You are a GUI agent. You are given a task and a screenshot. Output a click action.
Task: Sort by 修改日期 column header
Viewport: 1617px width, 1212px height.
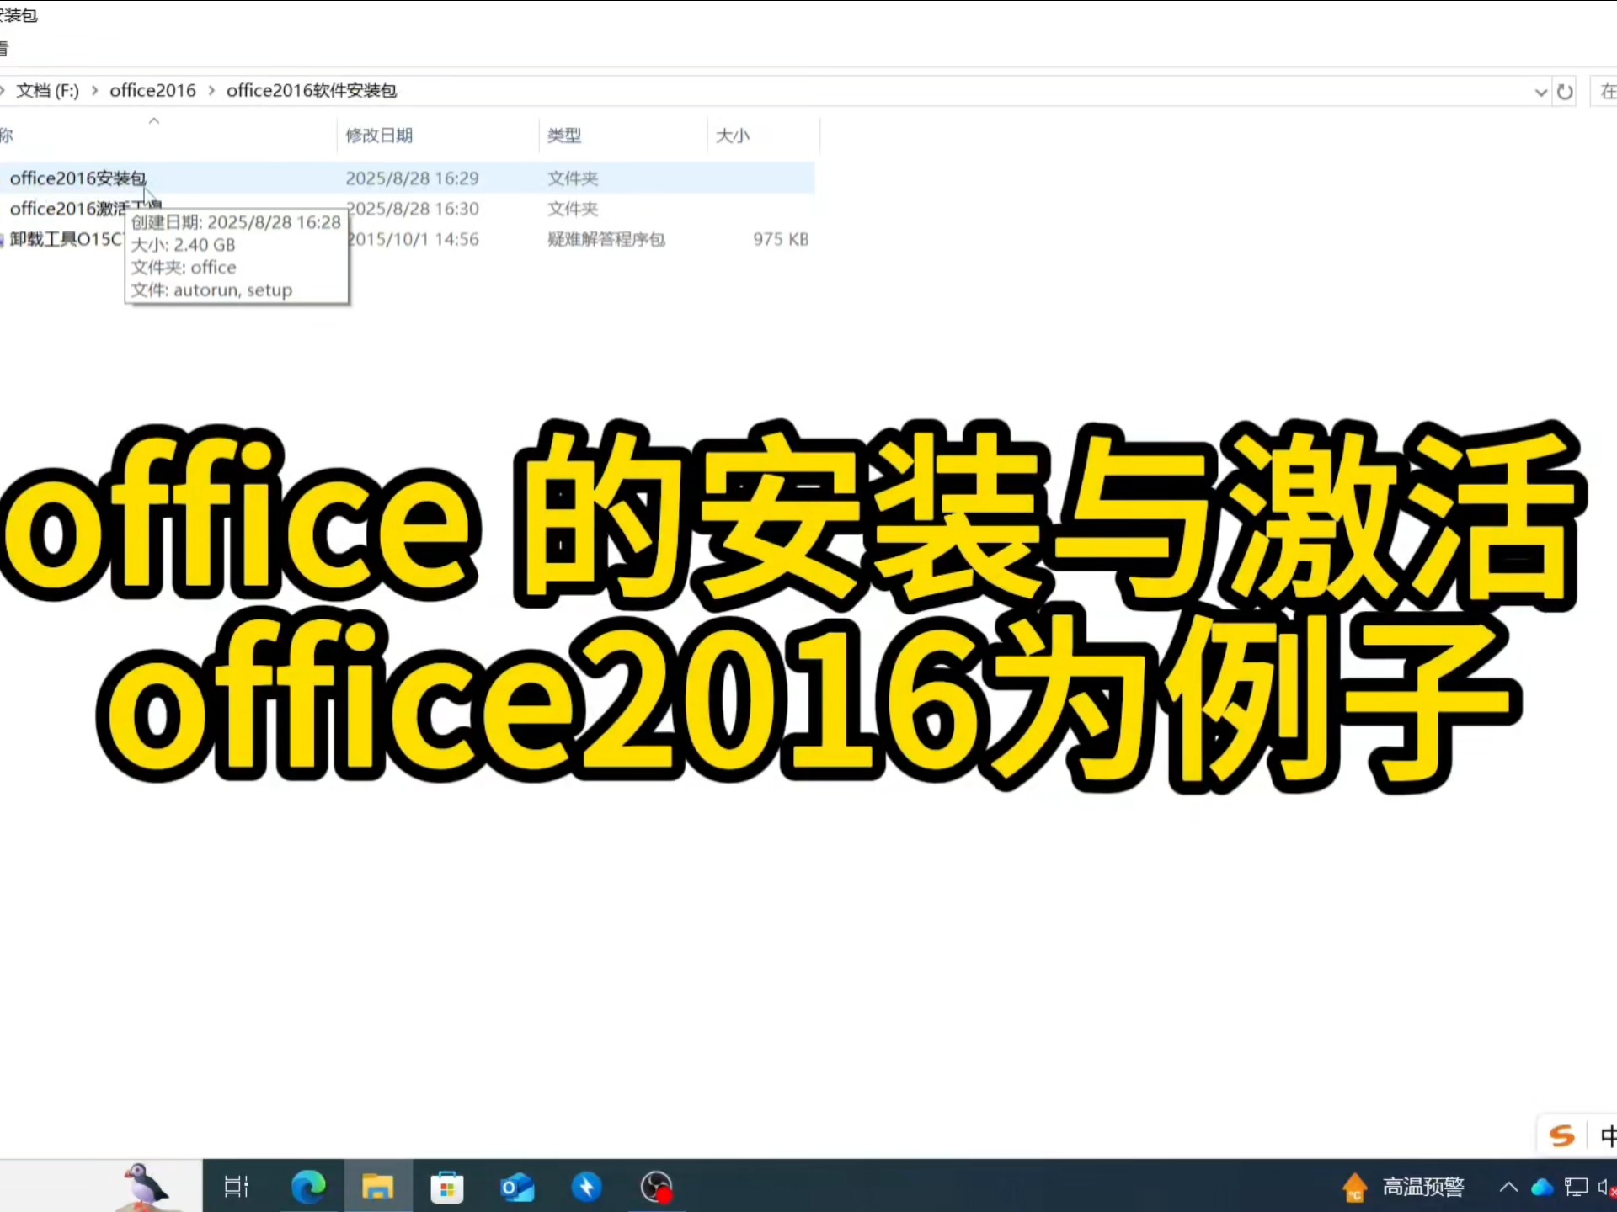pyautogui.click(x=379, y=136)
